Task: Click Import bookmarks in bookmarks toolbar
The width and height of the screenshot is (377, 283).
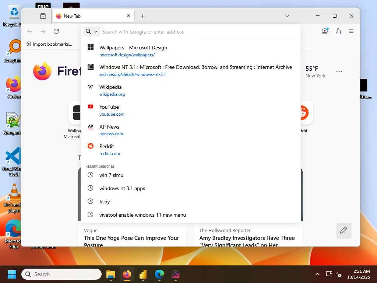Action: pos(49,44)
